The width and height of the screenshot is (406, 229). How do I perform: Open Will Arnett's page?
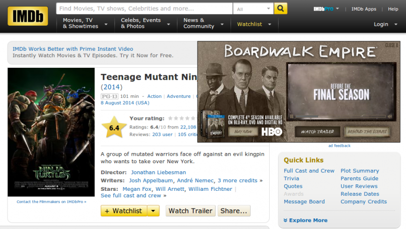(170, 189)
